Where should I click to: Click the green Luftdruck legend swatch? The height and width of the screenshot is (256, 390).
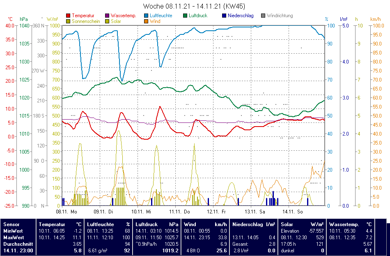(185, 16)
